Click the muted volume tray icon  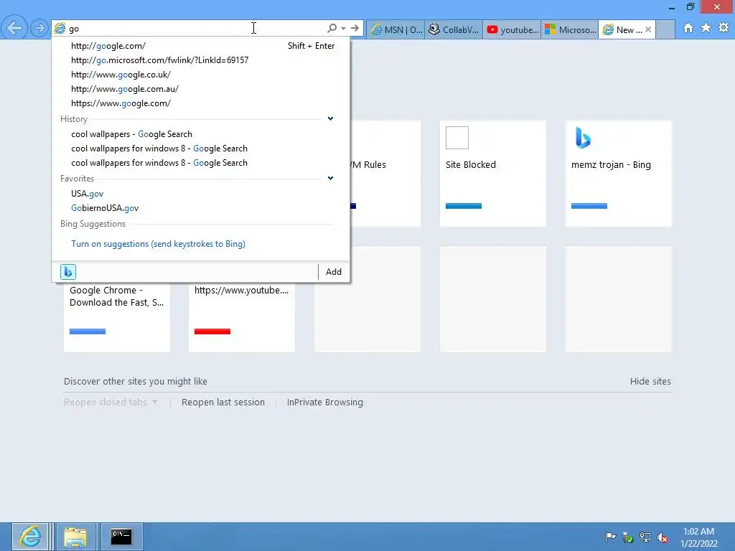(x=663, y=537)
